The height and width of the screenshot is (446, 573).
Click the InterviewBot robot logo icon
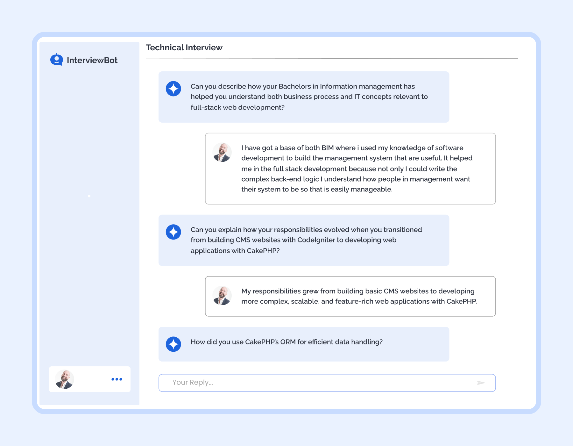click(x=57, y=60)
